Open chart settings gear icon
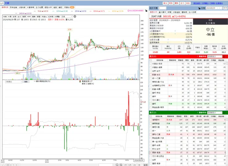228x166 pixels. point(75,16)
